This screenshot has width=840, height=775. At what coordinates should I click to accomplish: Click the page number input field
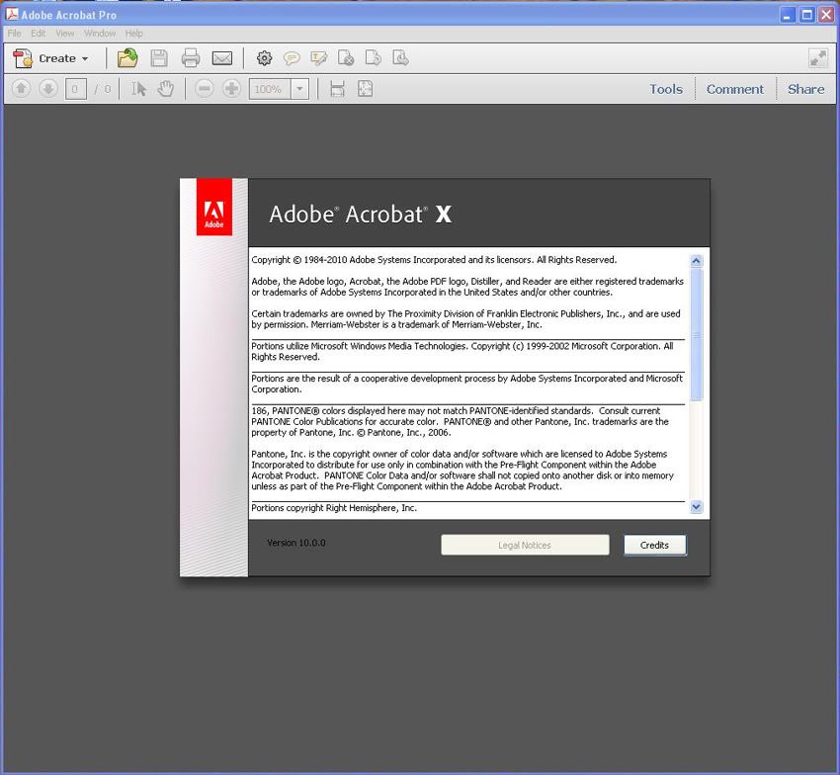point(76,89)
